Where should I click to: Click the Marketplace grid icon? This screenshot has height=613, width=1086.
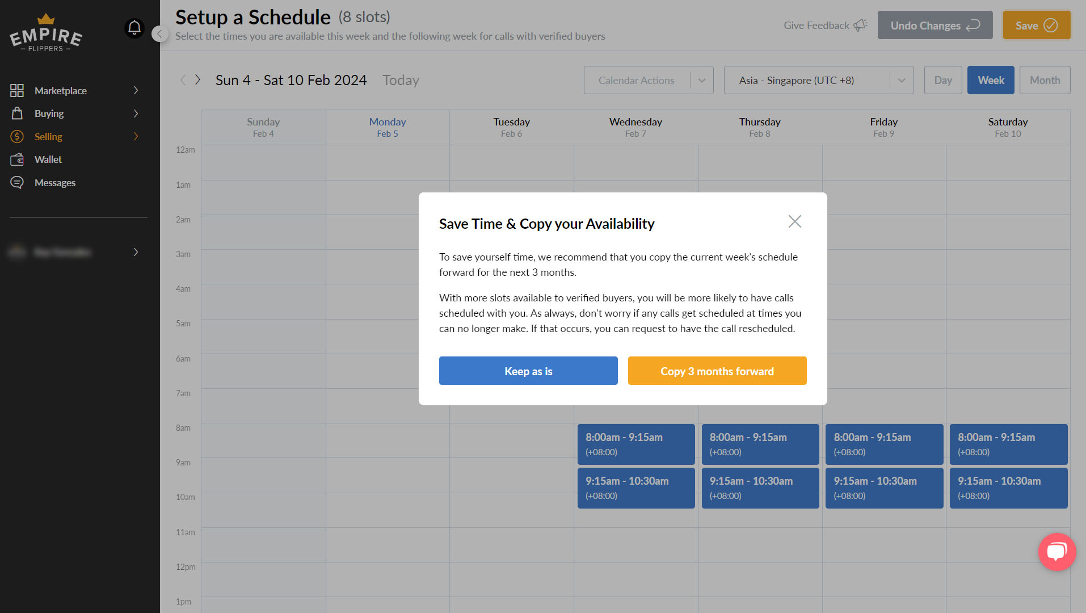(17, 91)
